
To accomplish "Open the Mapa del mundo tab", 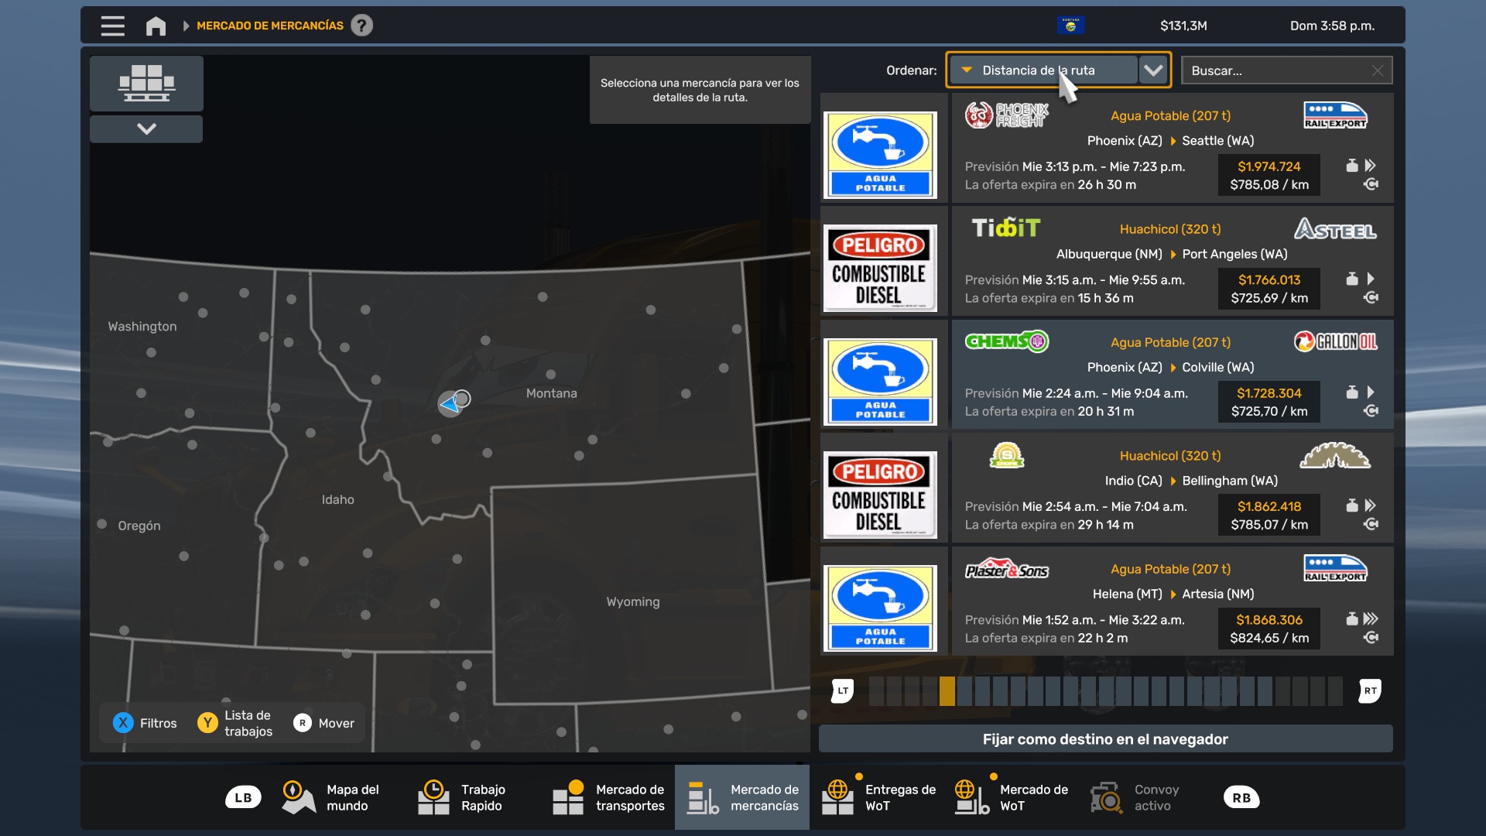I will click(331, 797).
